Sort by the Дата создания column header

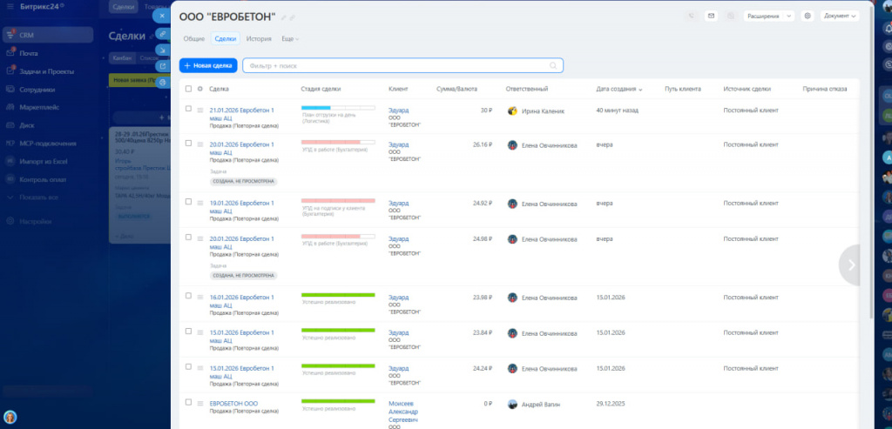(x=619, y=90)
